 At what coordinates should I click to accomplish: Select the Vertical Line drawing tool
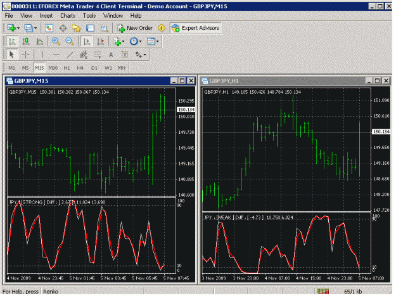click(42, 55)
